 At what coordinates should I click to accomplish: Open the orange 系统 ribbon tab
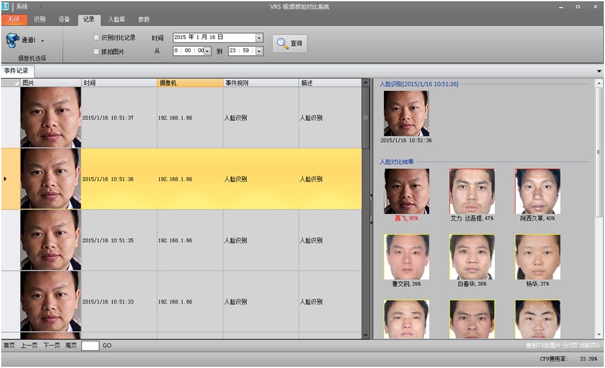[x=14, y=19]
